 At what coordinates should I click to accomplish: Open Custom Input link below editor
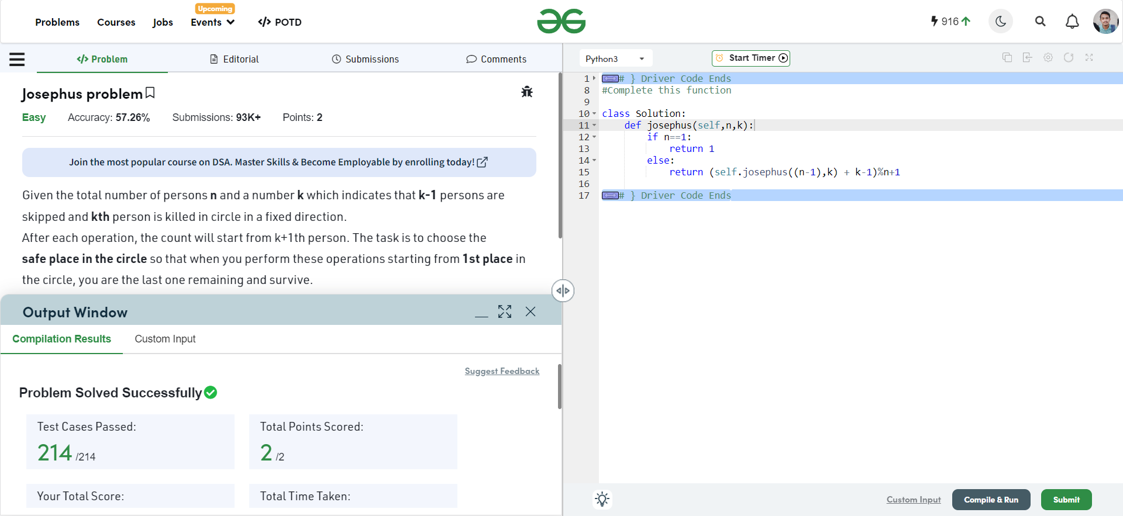click(x=914, y=500)
